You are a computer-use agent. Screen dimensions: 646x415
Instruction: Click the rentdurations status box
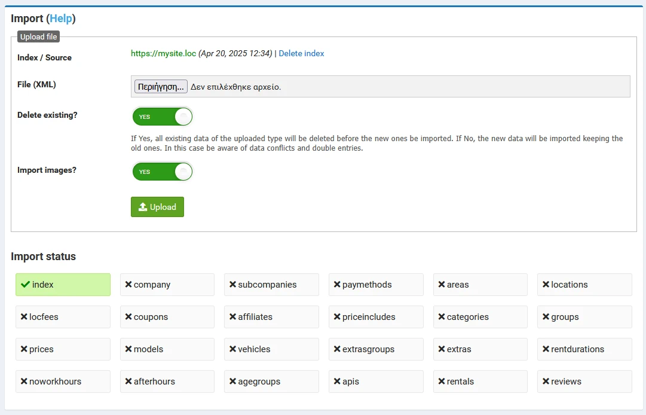pos(584,349)
